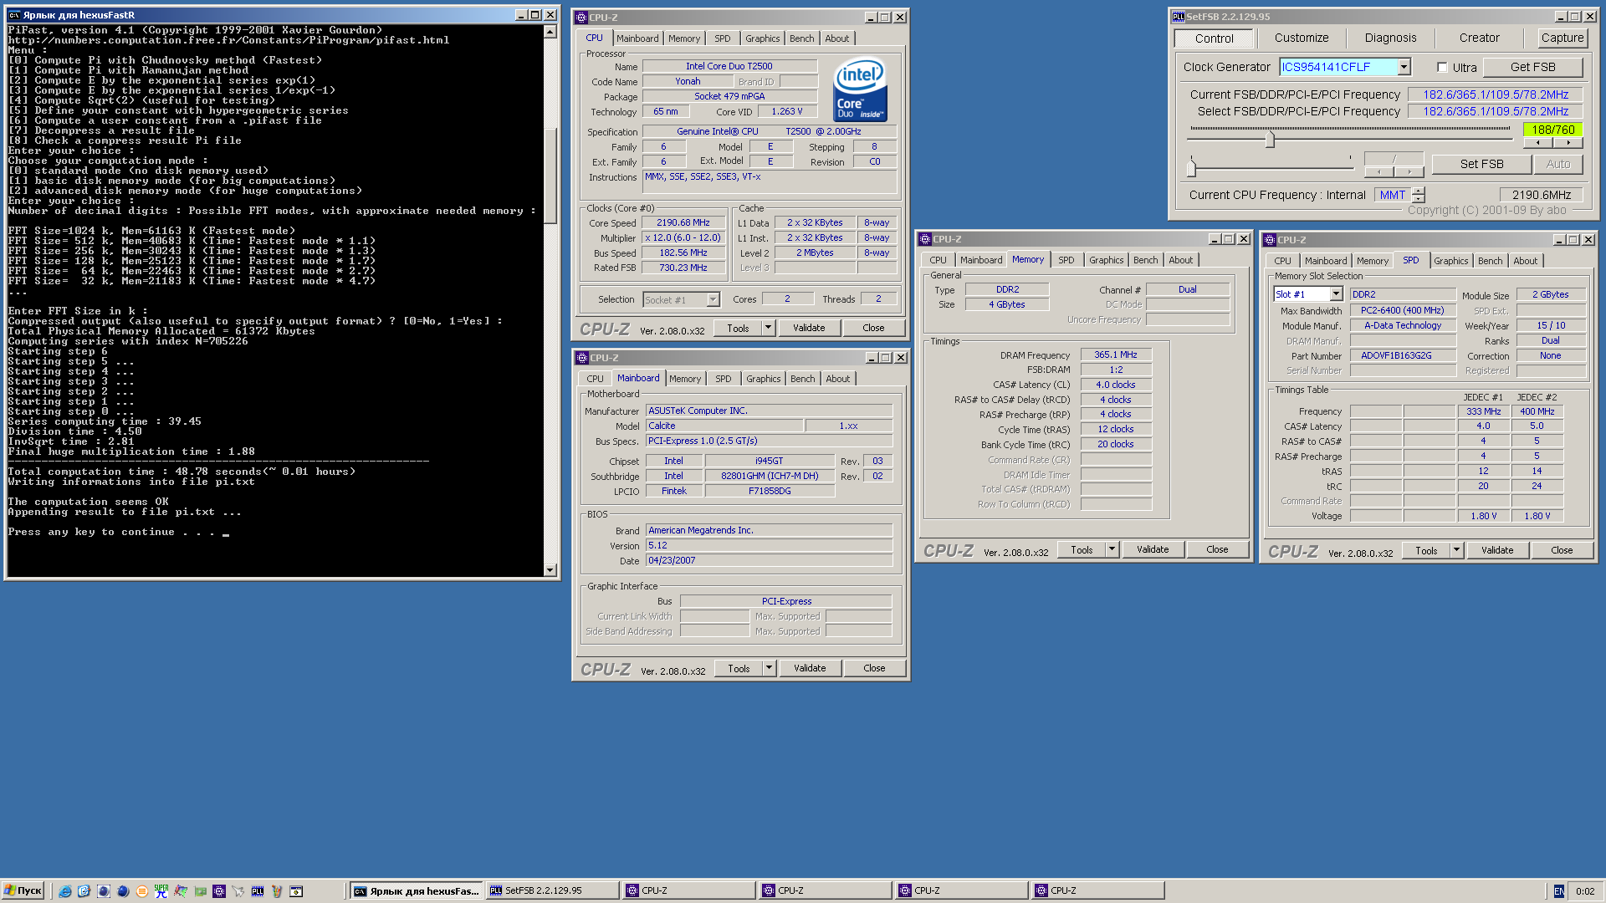Click system tray clock 0:02

1584,891
